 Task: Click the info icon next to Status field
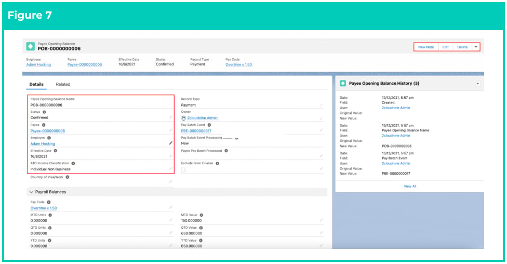tap(44, 112)
